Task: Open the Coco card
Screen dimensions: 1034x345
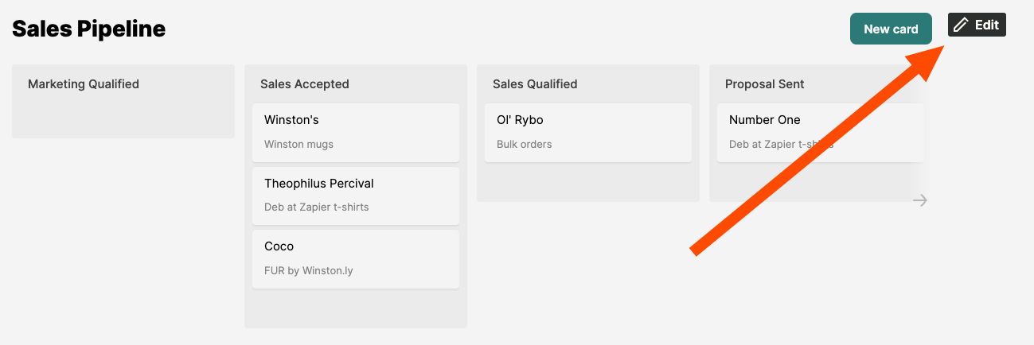Action: click(x=356, y=259)
